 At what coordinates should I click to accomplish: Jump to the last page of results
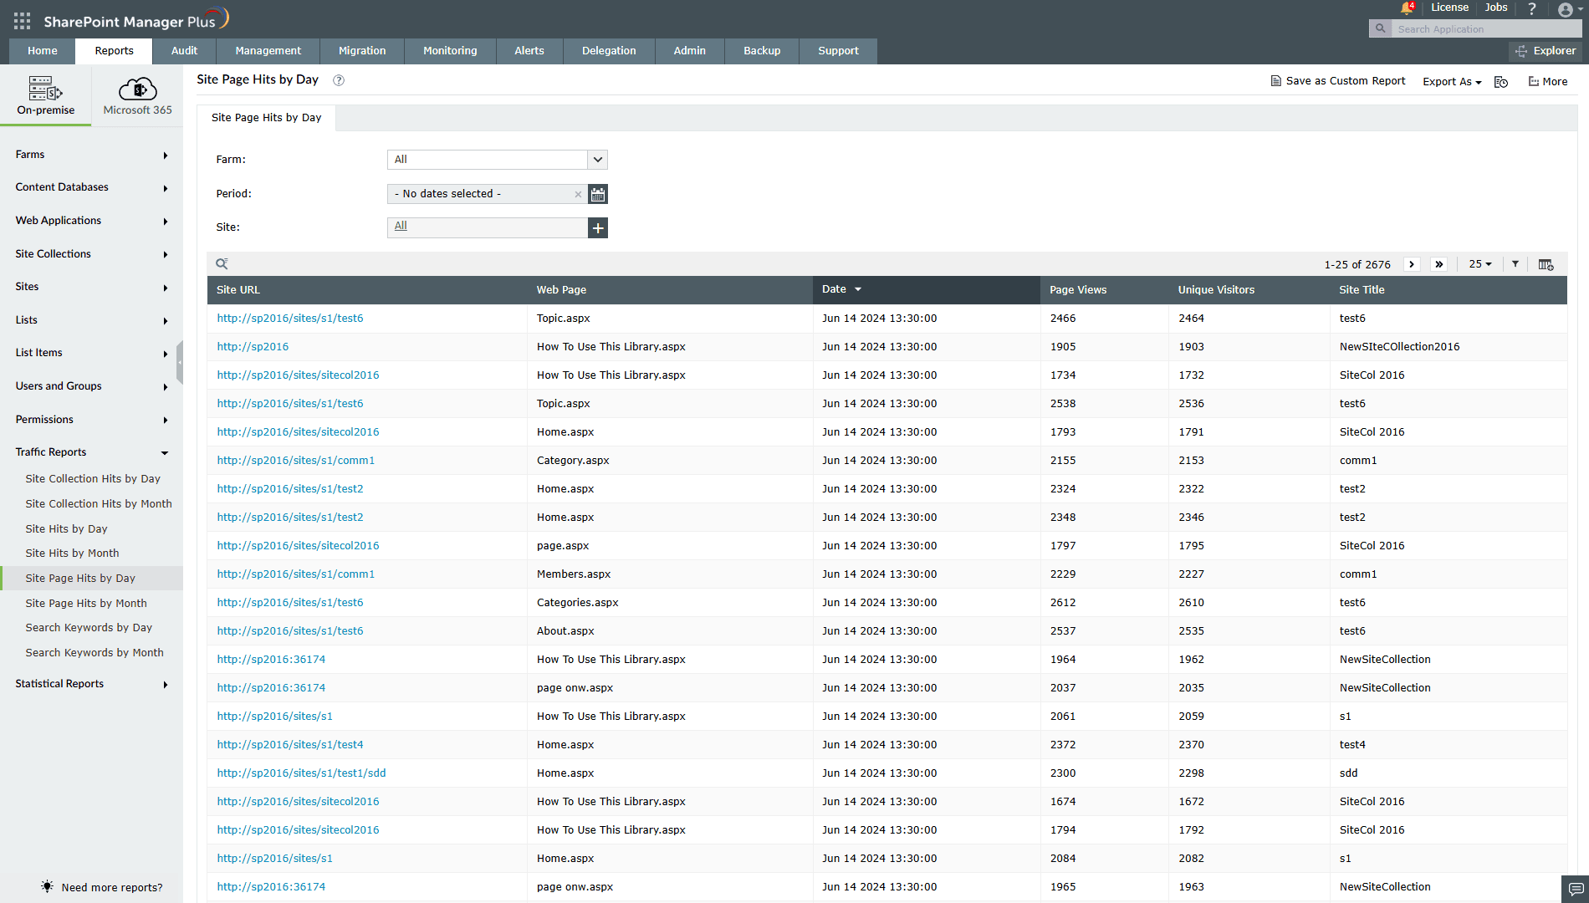coord(1438,264)
